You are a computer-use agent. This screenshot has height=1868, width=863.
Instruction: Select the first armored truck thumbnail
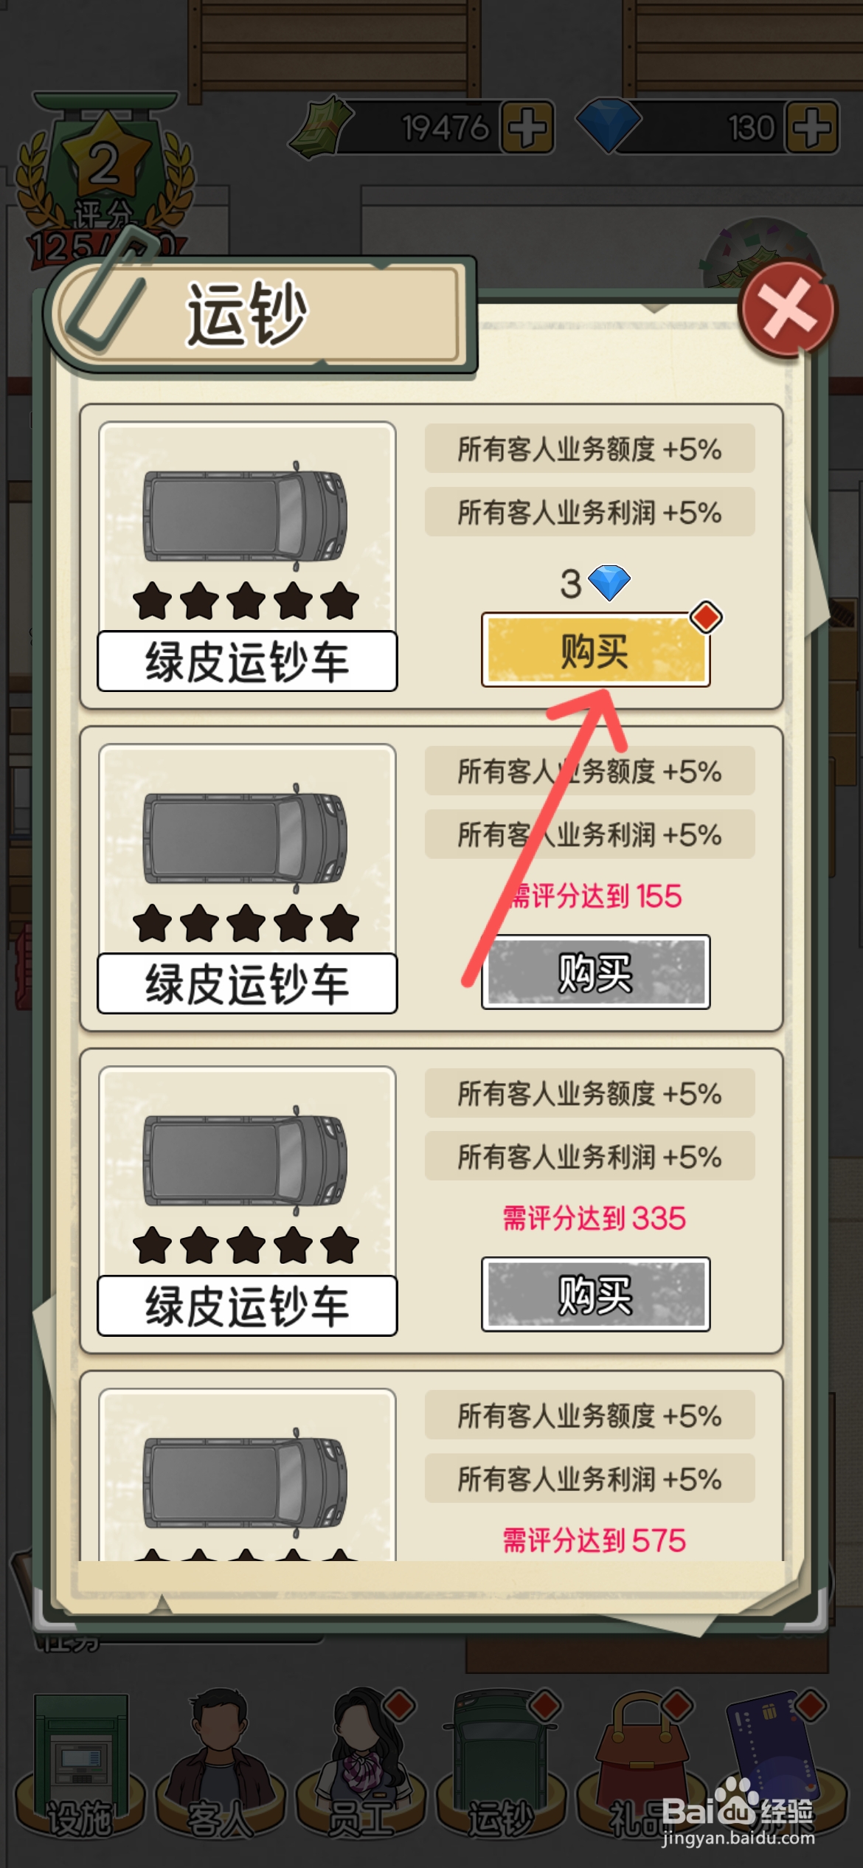tap(247, 556)
